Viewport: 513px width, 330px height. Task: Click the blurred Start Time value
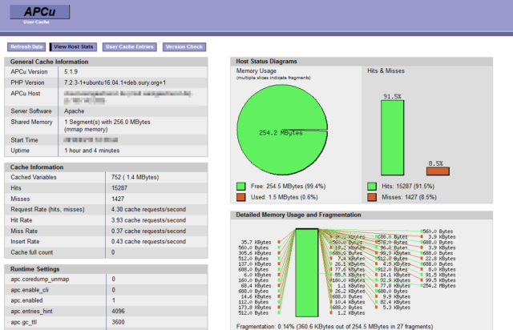click(91, 140)
